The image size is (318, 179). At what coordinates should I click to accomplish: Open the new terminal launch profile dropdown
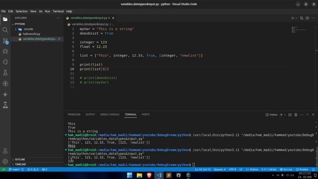[x=285, y=115]
